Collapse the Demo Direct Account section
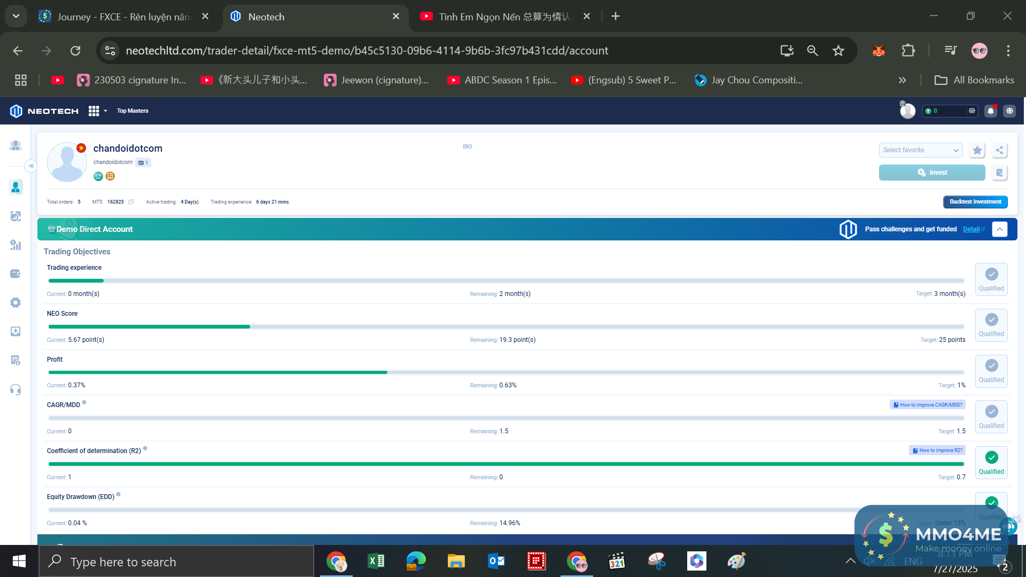 [x=999, y=229]
